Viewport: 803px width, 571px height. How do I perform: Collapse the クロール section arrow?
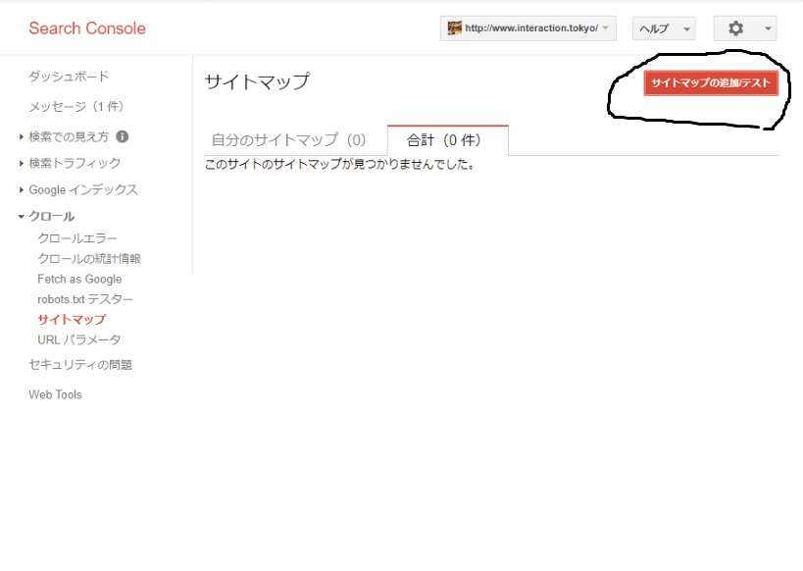pos(21,217)
